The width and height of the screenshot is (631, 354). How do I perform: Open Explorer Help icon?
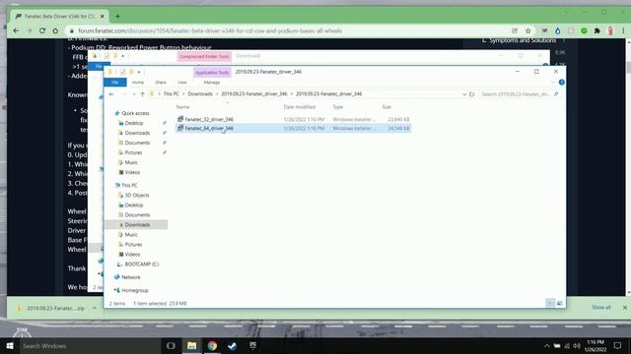[561, 83]
